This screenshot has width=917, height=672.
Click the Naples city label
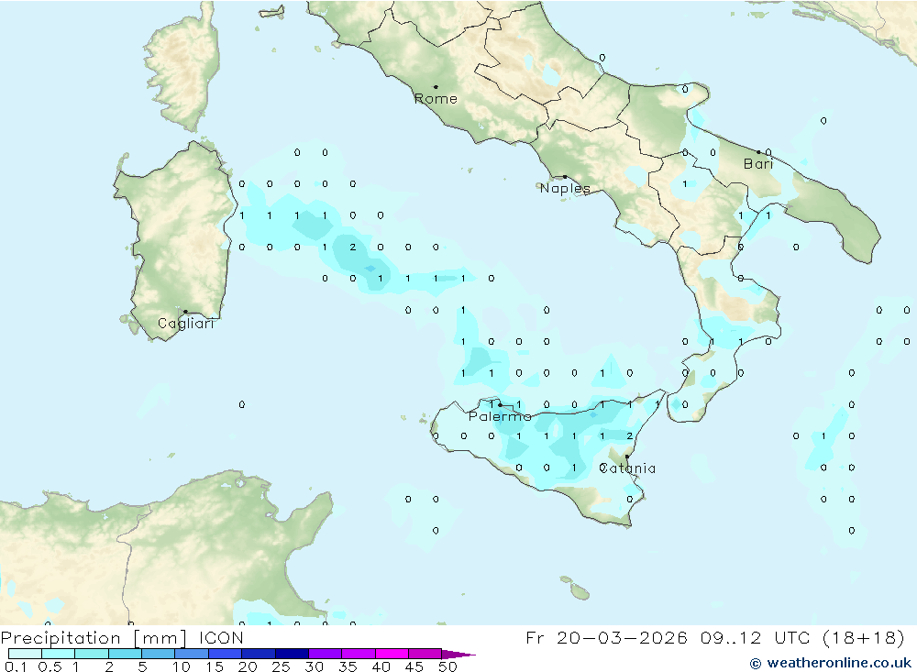click(x=565, y=188)
